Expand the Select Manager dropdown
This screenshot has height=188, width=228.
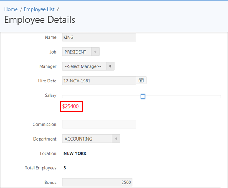tap(88, 66)
